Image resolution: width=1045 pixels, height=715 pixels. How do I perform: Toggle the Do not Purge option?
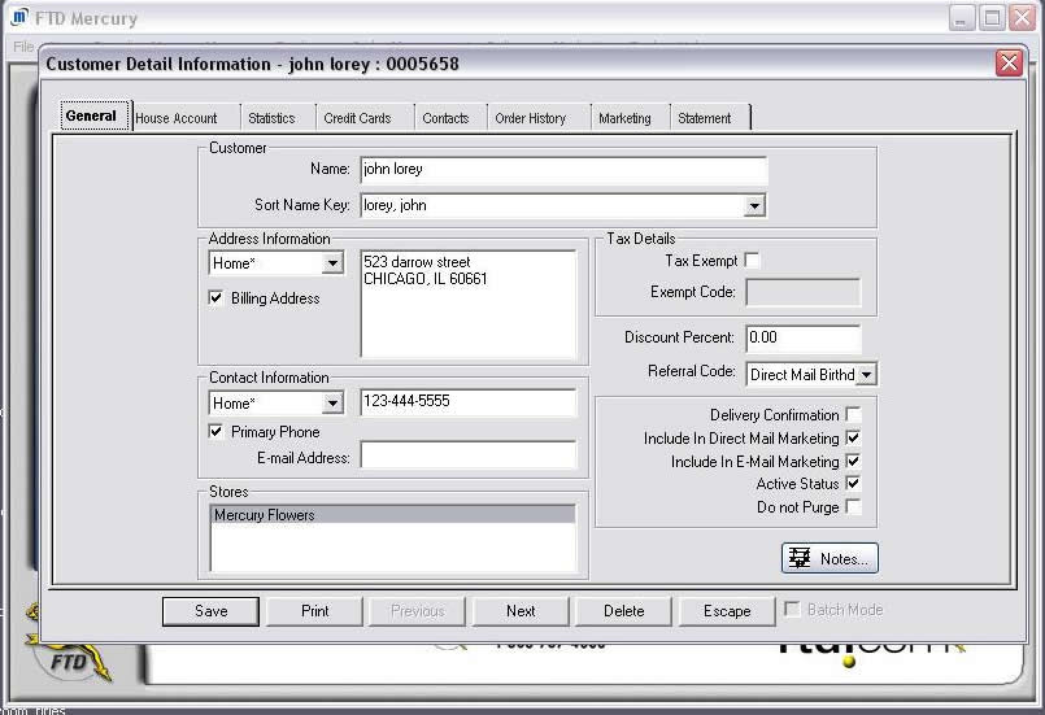tap(854, 507)
